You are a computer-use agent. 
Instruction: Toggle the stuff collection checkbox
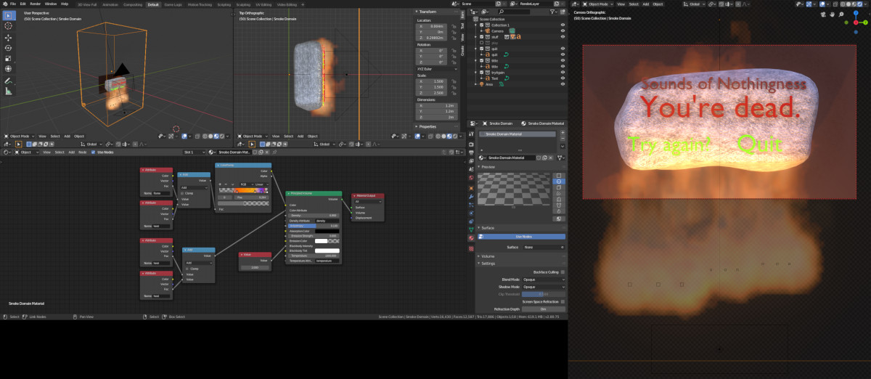tap(480, 36)
